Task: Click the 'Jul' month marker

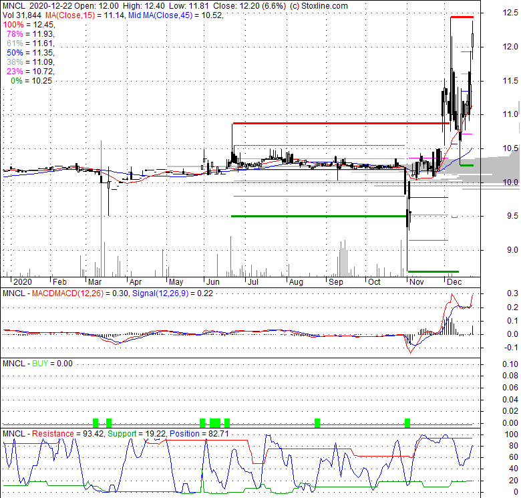Action: (x=253, y=282)
